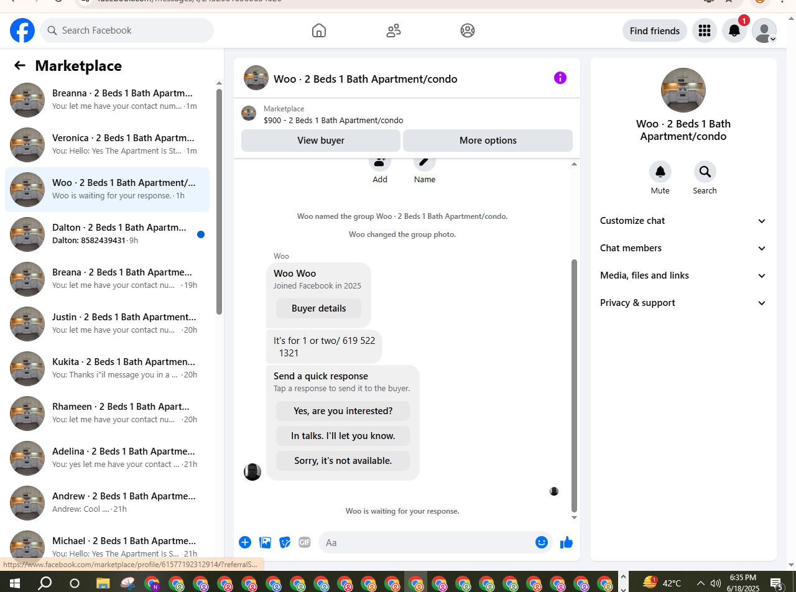Focus the Aa message input box
The width and height of the screenshot is (796, 592).
point(426,542)
